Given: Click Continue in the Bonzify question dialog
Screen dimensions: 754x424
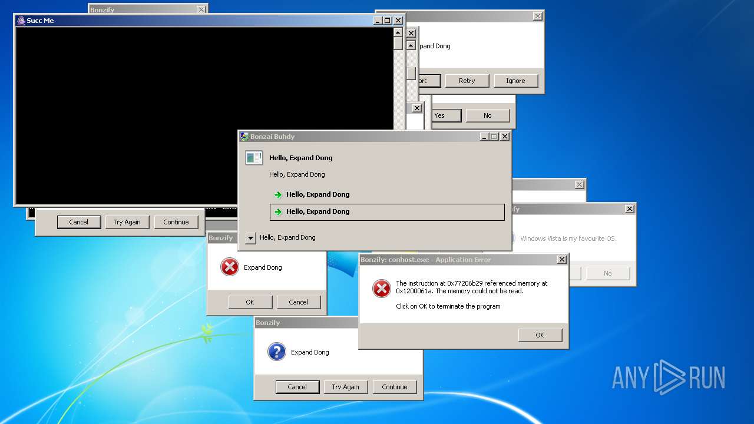Looking at the screenshot, I should pos(394,387).
